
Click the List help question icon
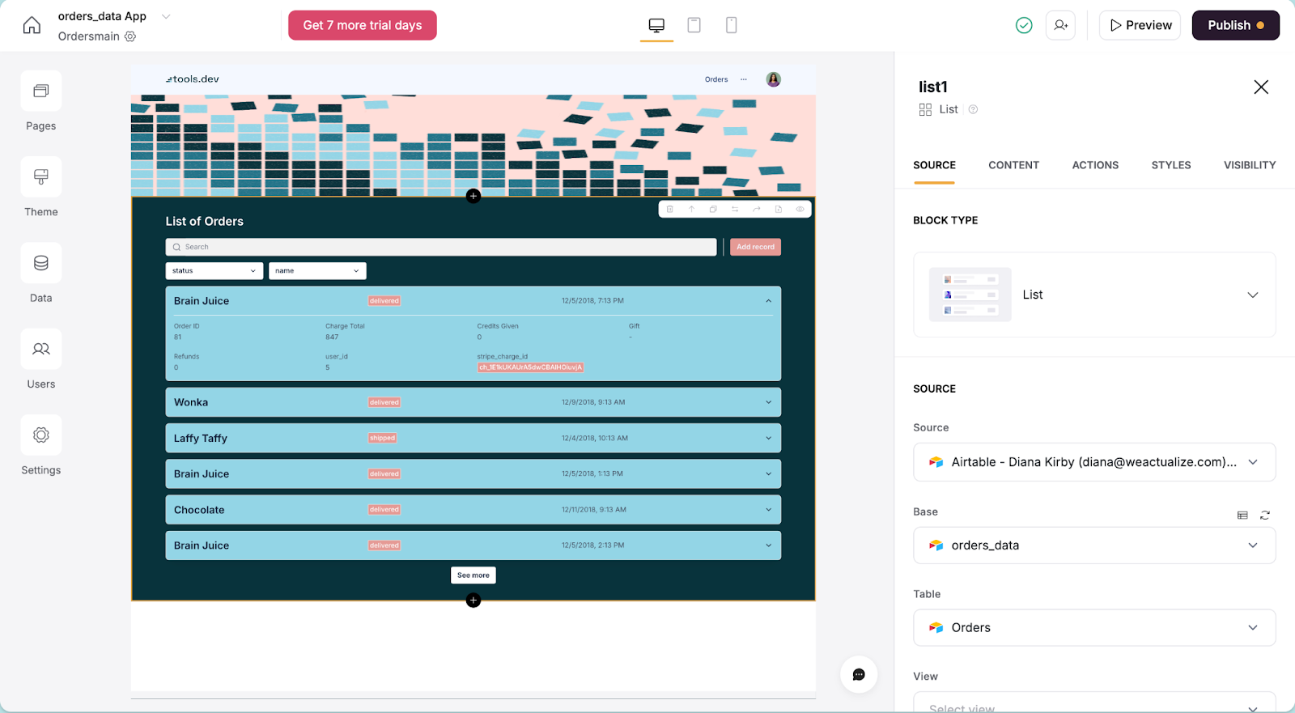(x=973, y=109)
